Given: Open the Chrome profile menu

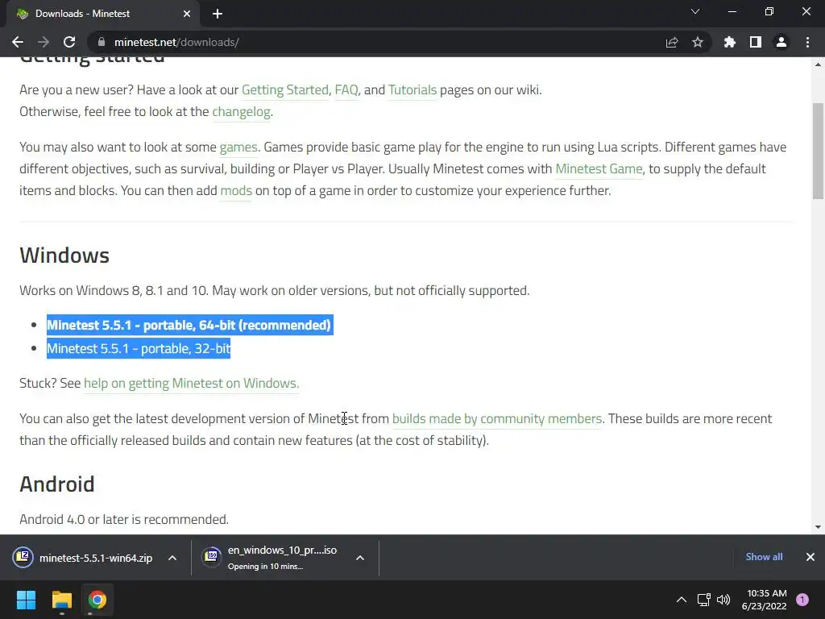Looking at the screenshot, I should (x=781, y=42).
